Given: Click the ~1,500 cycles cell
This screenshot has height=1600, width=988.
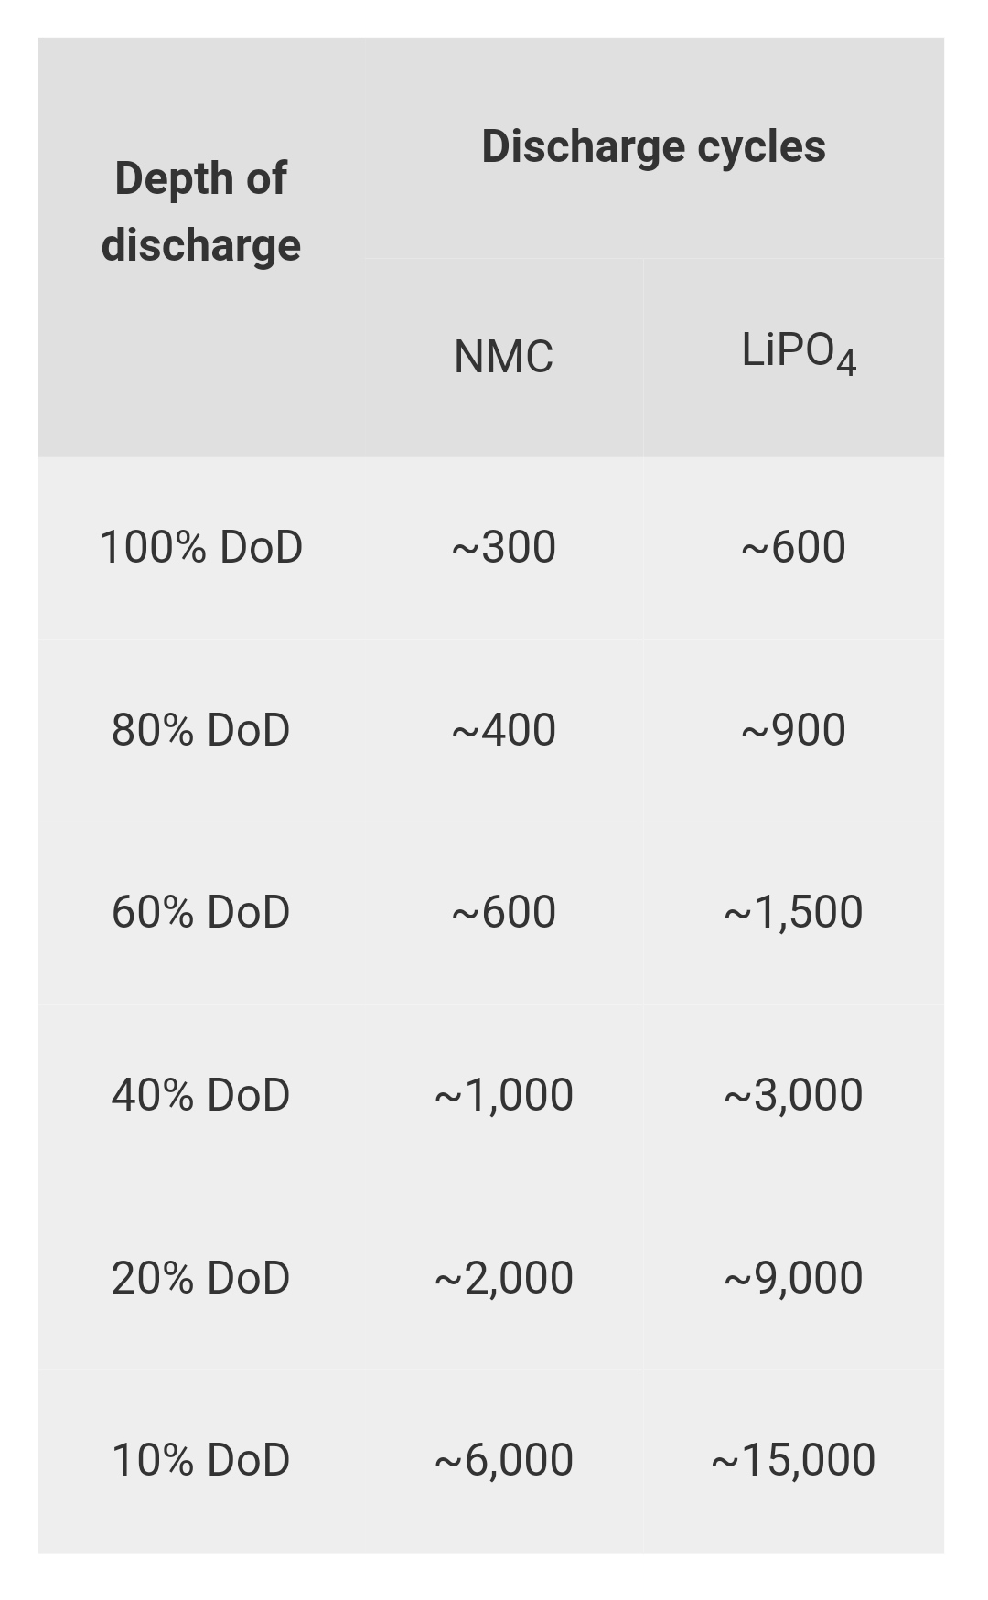Looking at the screenshot, I should (x=793, y=912).
